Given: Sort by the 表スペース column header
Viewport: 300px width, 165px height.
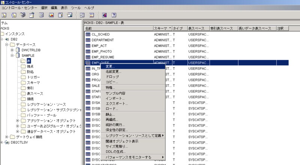Looking at the screenshot, I should tap(199, 28).
